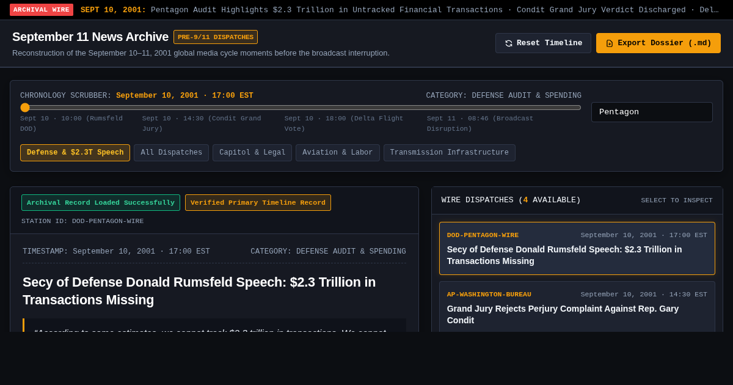This screenshot has height=385, width=733.
Task: Click the SELECT TO INSPECT label
Action: (x=677, y=200)
